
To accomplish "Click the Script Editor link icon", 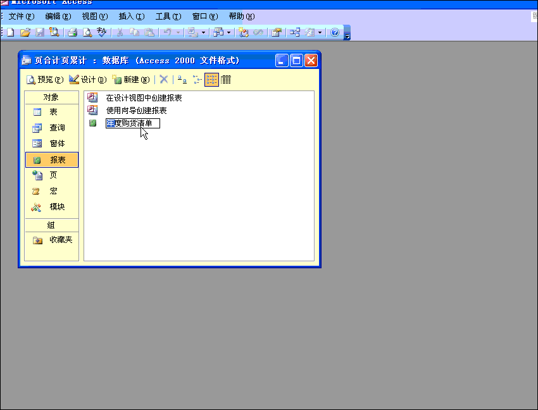I will [258, 33].
